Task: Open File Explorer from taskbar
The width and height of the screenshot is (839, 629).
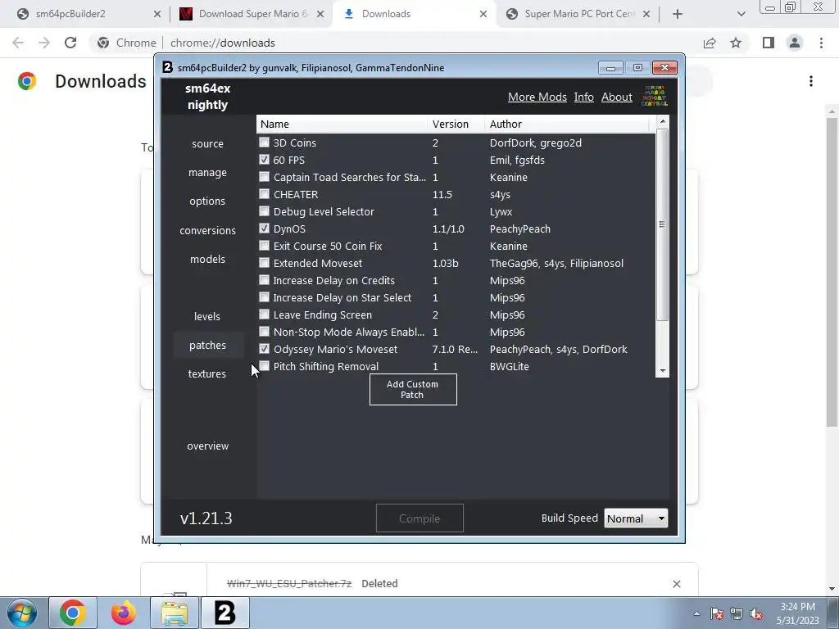Action: point(175,613)
